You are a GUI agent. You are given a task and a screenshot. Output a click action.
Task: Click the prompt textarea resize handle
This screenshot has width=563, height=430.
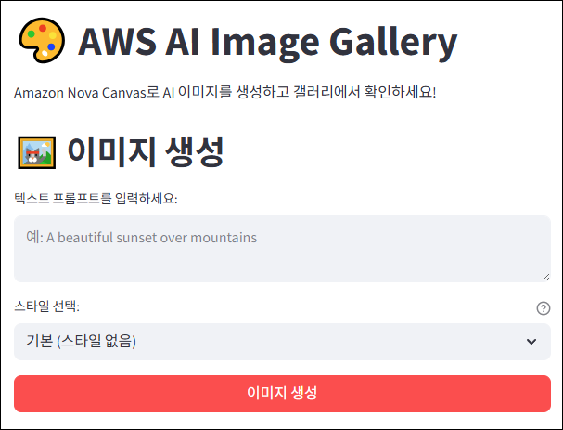click(x=545, y=276)
